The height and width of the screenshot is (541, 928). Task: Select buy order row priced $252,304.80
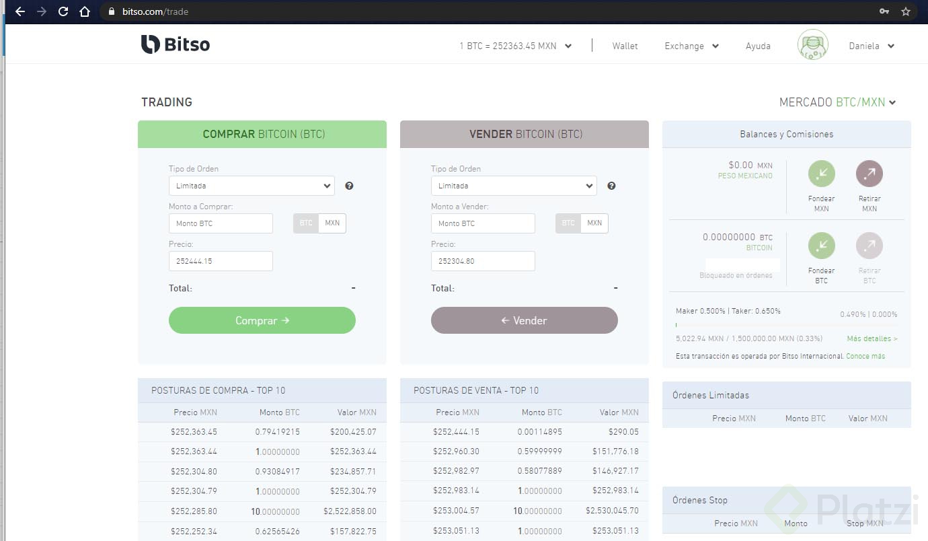[x=262, y=472]
